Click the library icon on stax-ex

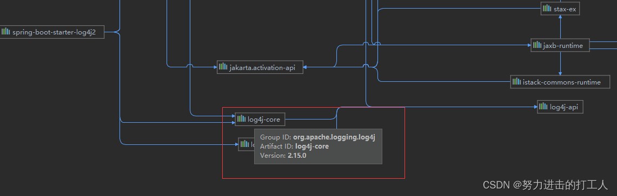click(x=547, y=8)
